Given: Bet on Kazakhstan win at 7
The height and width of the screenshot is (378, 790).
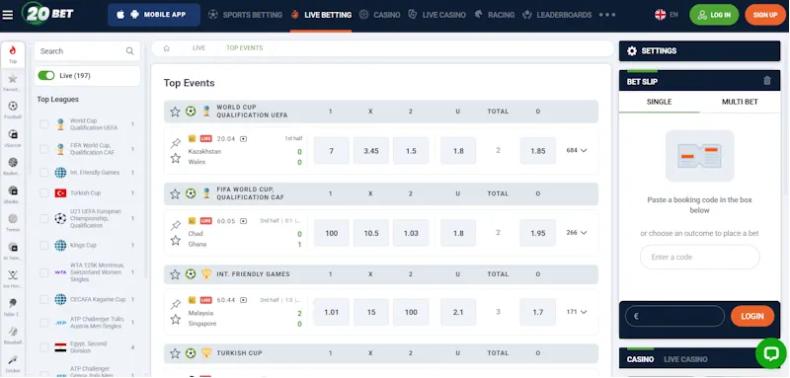Looking at the screenshot, I should [331, 150].
